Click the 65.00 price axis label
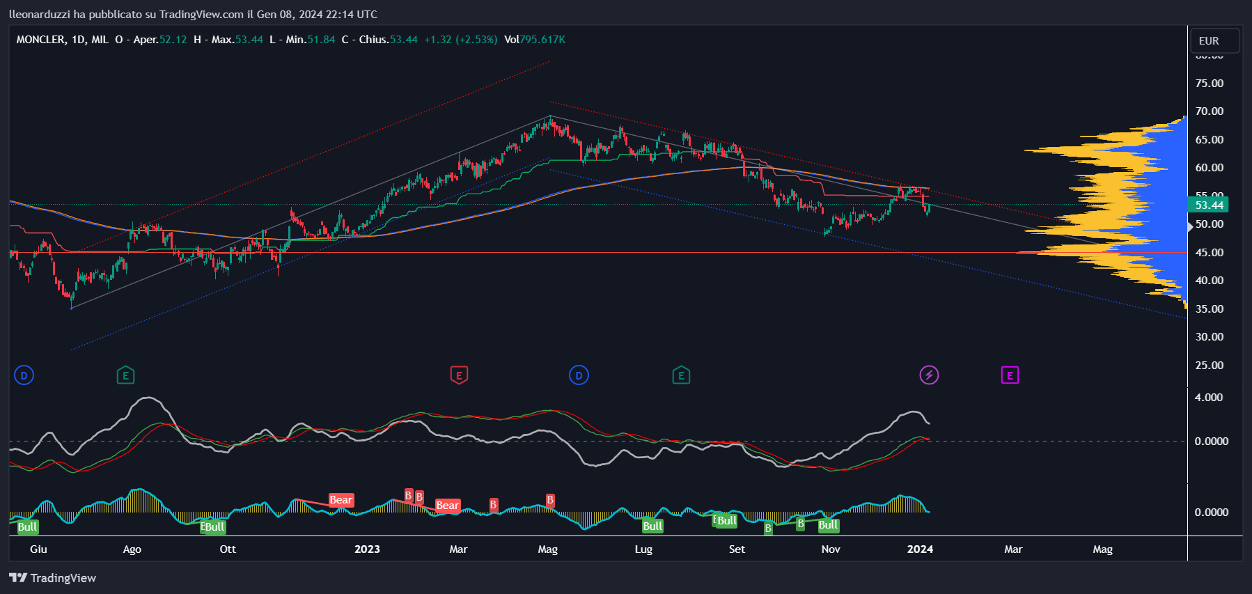This screenshot has height=594, width=1252. coord(1209,139)
